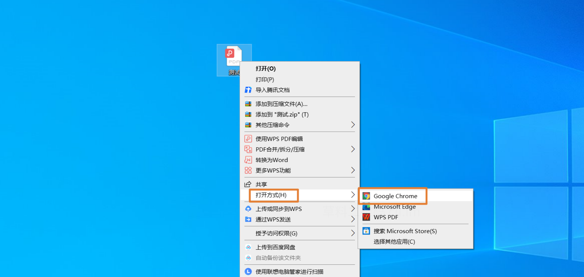Select 添加到压缩文件(A)... menu entry

[300, 104]
